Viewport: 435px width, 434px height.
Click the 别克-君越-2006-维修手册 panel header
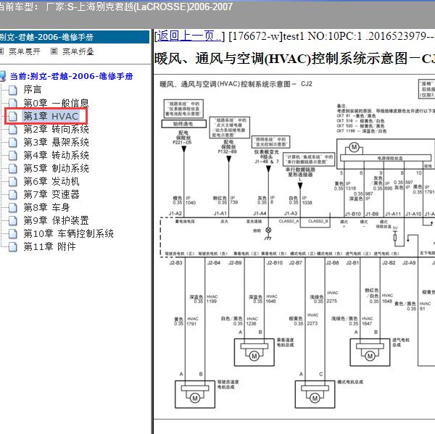(x=75, y=37)
